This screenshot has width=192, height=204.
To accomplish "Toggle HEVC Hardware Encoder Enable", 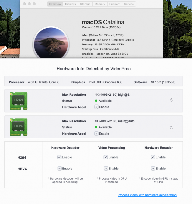I will click(x=153, y=168).
